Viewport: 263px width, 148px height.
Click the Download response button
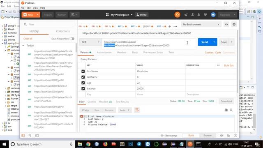(226, 102)
